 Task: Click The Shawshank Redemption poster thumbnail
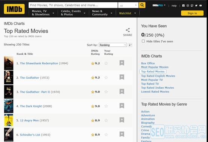click(9, 63)
